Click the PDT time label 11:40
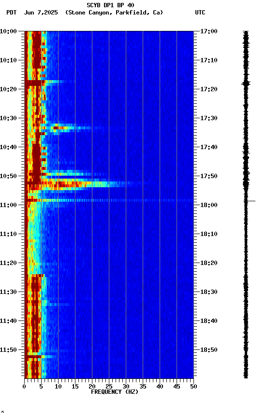Viewport: 267px width, 417px height. tap(8, 321)
